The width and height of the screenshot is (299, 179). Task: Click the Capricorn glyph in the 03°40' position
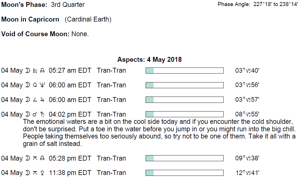click(x=248, y=71)
